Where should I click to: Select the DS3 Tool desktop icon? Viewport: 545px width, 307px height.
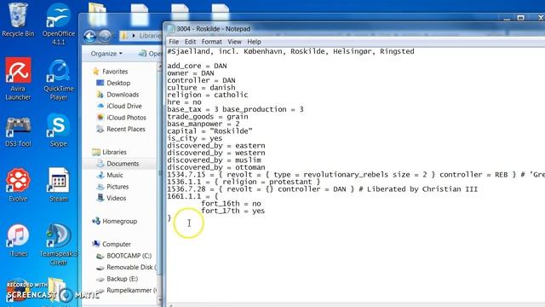18,132
